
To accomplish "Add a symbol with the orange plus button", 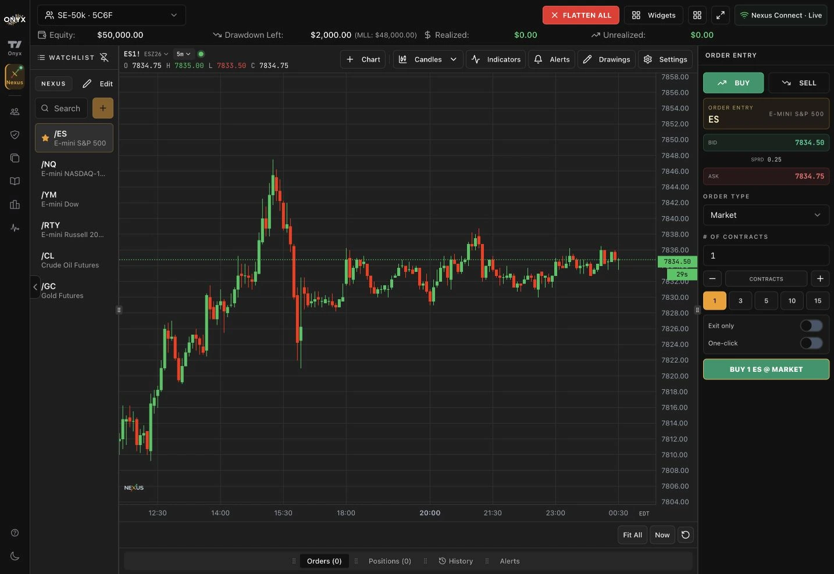I will 103,108.
